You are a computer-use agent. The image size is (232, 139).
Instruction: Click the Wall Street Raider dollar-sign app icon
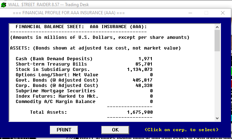(x=4, y=5)
